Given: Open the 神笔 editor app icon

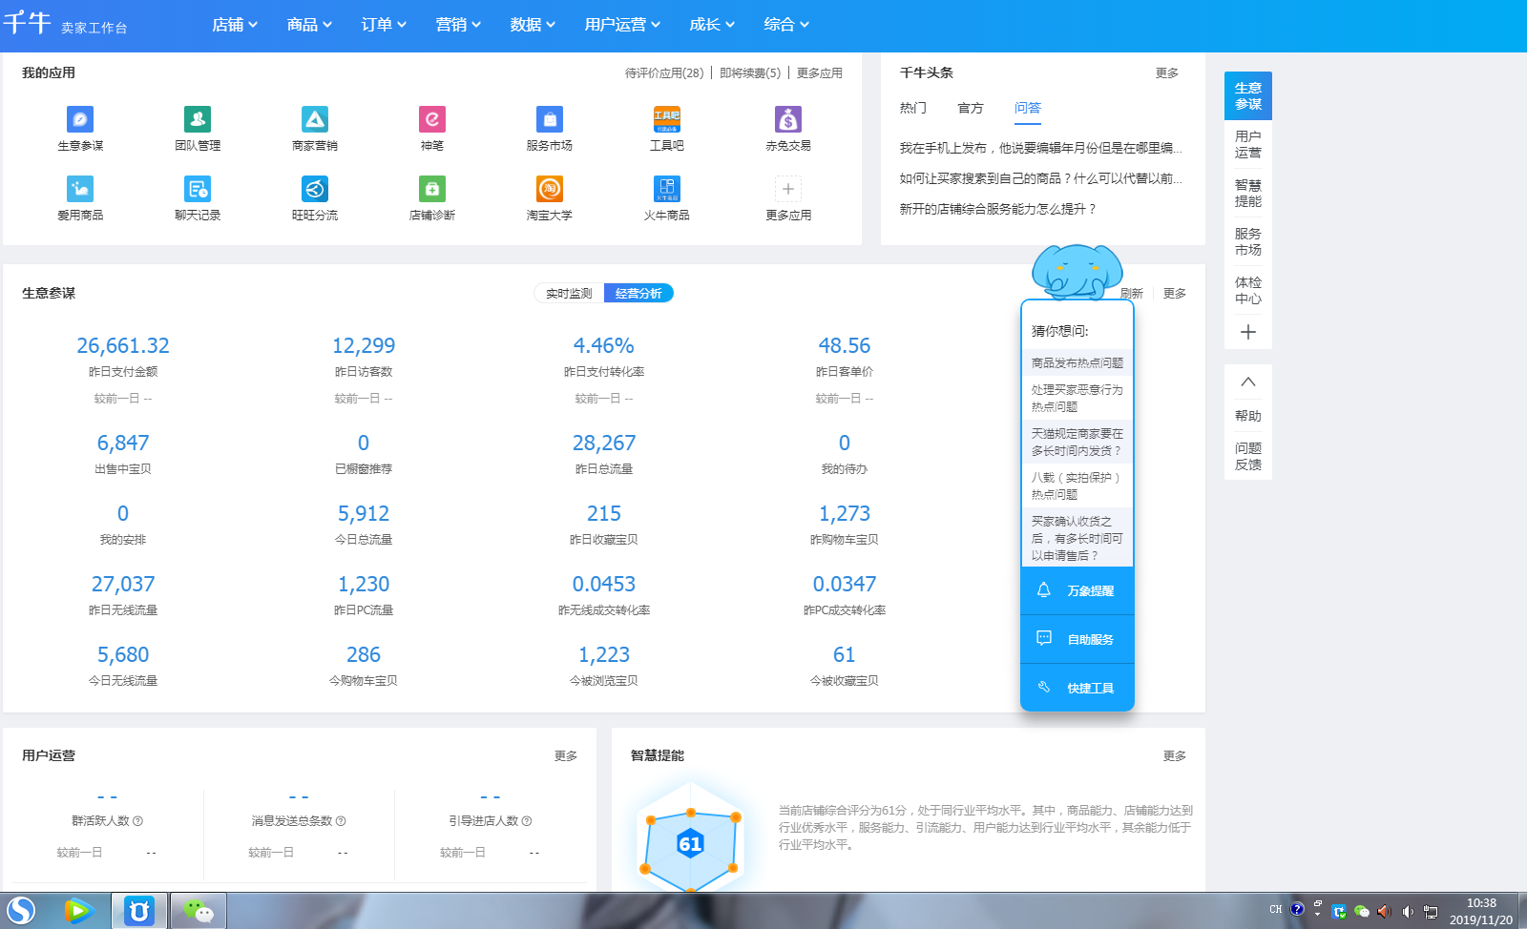Looking at the screenshot, I should [x=432, y=120].
